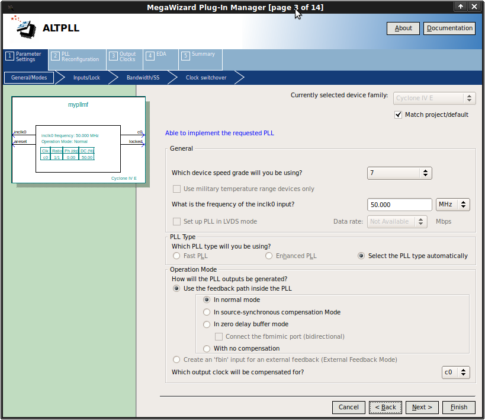Select 'In zero delay buffer mode' radio button

click(x=207, y=324)
